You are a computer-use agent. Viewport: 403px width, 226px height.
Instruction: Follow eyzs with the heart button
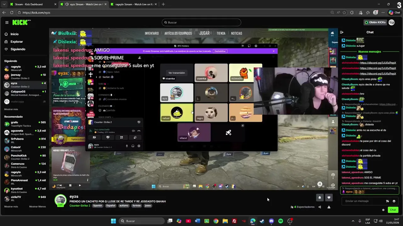pos(329,197)
